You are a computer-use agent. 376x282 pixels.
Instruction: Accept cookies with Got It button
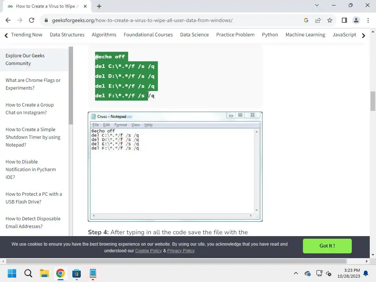tap(327, 246)
